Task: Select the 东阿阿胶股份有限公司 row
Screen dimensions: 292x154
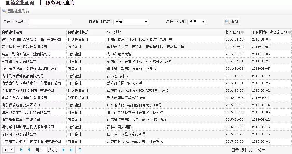Action: pos(19,134)
